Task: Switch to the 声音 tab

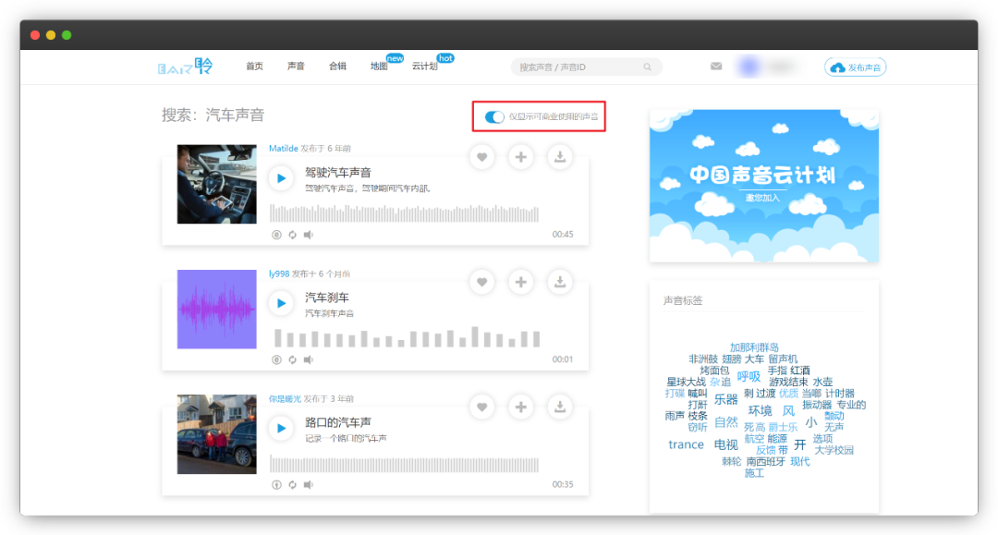Action: pos(296,67)
